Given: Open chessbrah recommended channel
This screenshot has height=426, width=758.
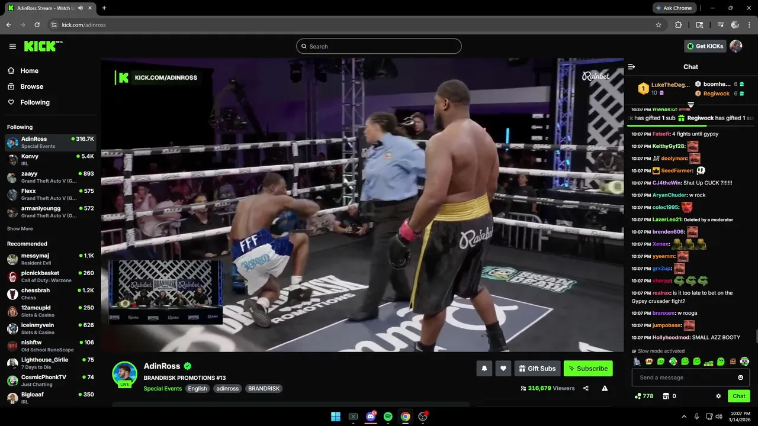Looking at the screenshot, I should click(x=50, y=294).
